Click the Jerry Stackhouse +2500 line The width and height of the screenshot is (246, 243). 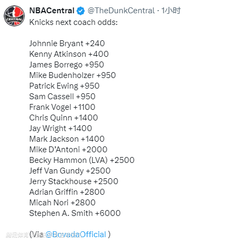pos(74,181)
